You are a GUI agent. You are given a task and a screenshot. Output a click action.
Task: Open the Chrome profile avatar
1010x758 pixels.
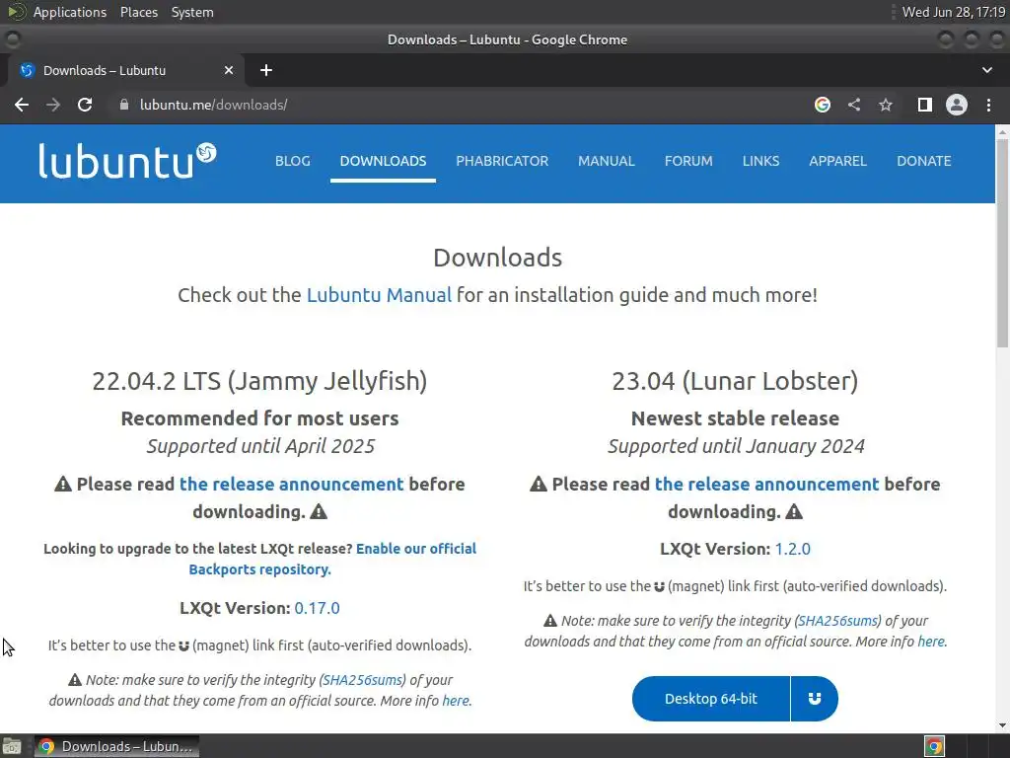[957, 105]
